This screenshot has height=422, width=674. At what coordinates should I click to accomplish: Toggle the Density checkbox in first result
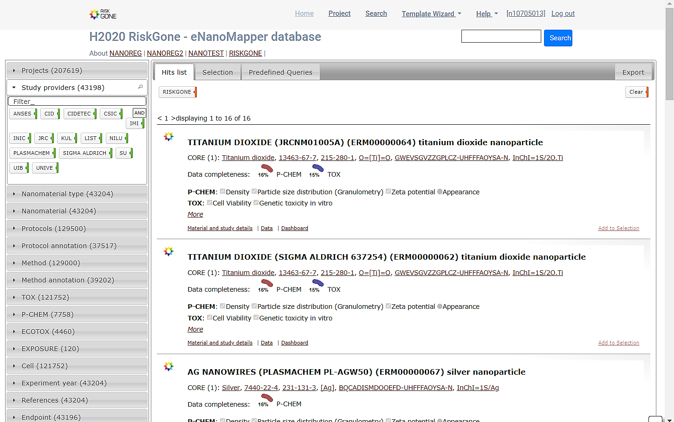click(223, 192)
